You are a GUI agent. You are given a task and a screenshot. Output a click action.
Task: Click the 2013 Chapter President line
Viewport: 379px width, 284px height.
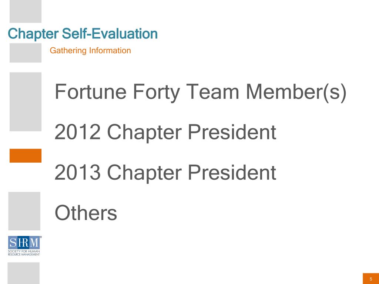coord(165,172)
